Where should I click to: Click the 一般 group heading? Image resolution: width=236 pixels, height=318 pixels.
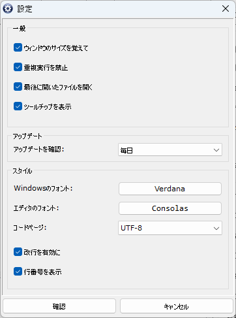coord(19,29)
